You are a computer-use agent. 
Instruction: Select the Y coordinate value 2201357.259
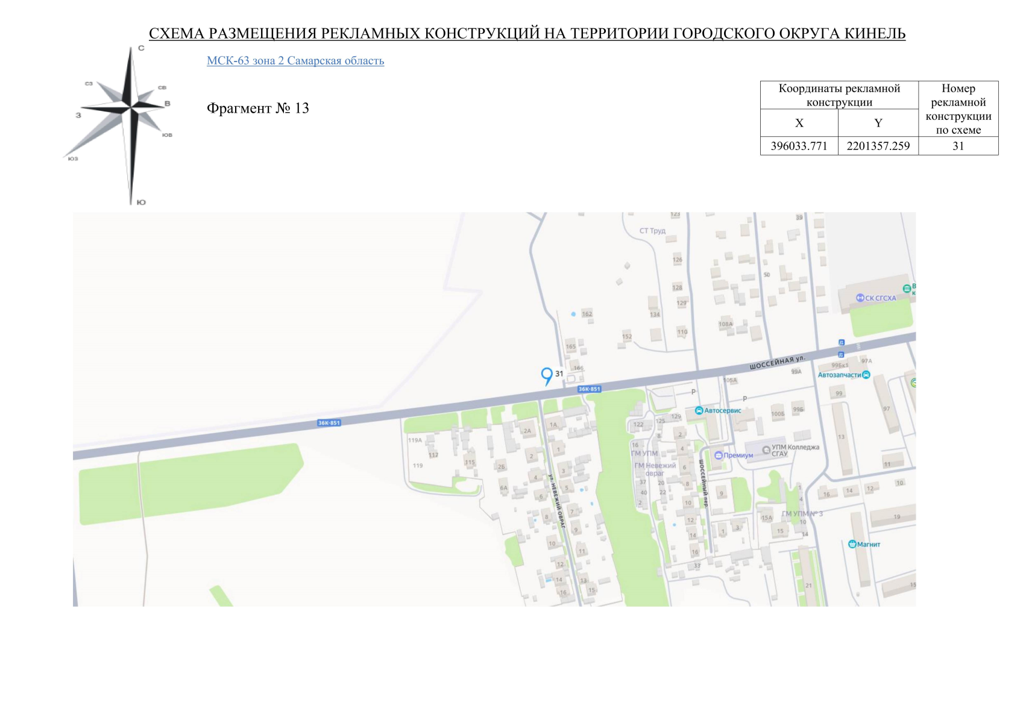[x=878, y=146]
